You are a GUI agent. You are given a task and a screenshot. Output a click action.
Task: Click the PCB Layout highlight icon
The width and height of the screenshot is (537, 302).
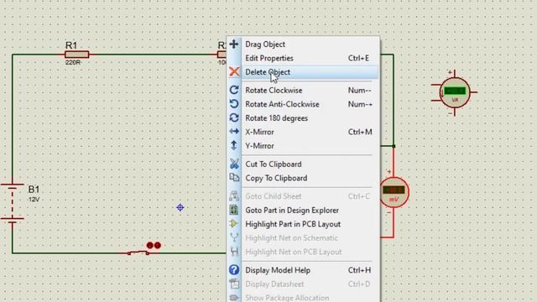click(x=233, y=224)
